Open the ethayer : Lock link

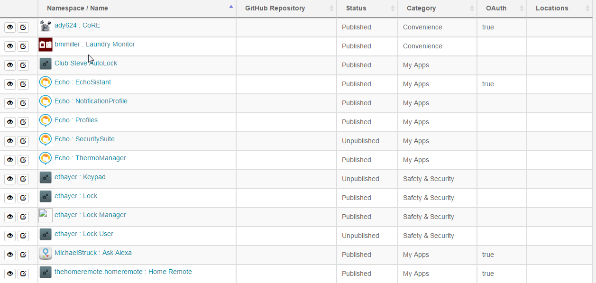(x=76, y=196)
